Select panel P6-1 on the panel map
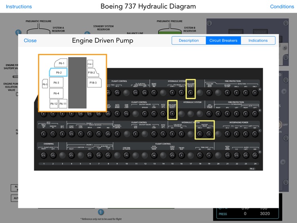Image resolution: width=297 pixels, height=223 pixels. click(61, 63)
